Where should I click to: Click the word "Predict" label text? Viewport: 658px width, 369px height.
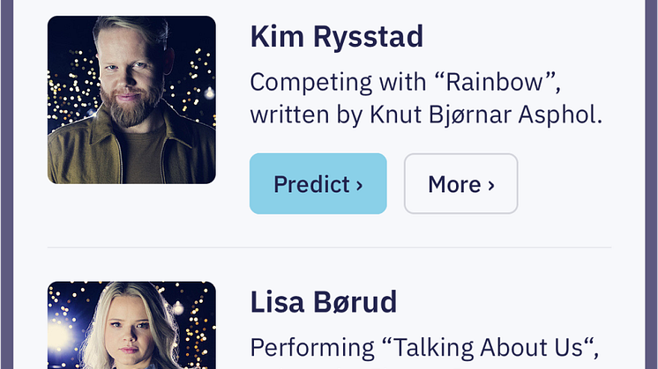[x=311, y=185]
